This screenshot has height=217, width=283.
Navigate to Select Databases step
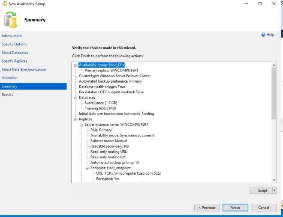(x=15, y=53)
